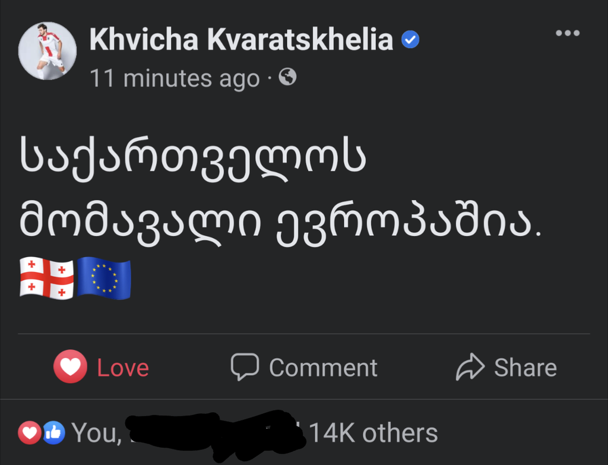Open the Khvicha Kvaratskhelia profile name link
Image resolution: width=608 pixels, height=465 pixels.
point(241,40)
